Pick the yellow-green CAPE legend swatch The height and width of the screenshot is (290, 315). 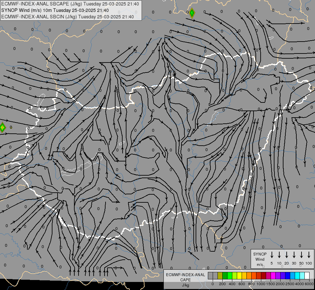point(235,275)
